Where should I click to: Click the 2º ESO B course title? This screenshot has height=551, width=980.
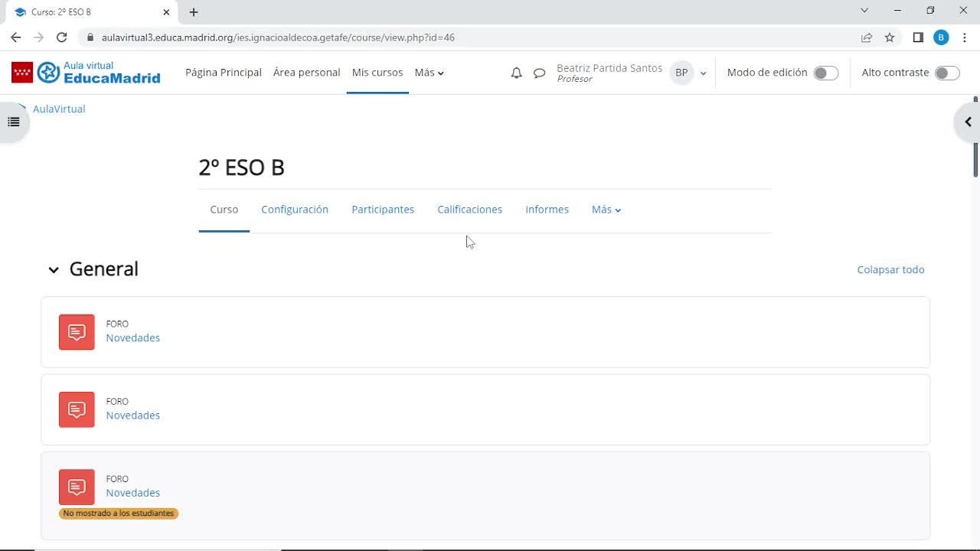[242, 168]
